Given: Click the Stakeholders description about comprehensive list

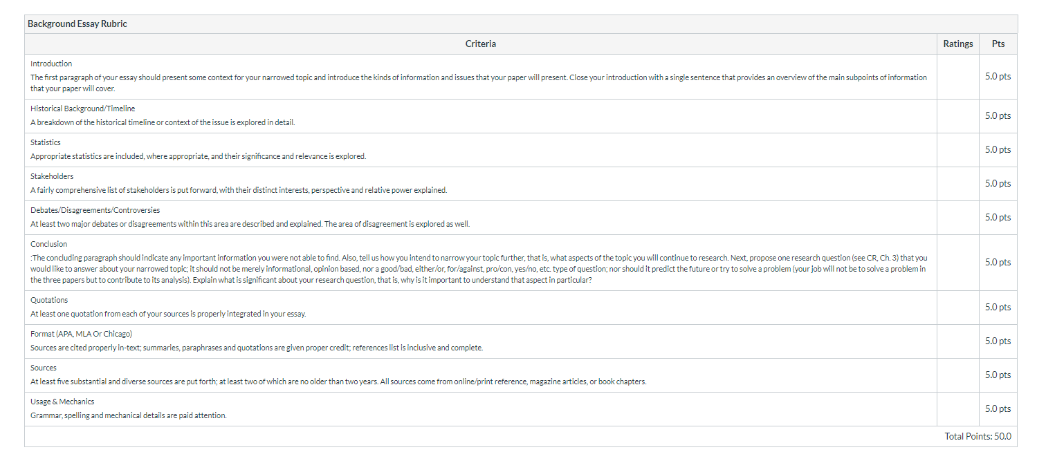Looking at the screenshot, I should [x=239, y=190].
